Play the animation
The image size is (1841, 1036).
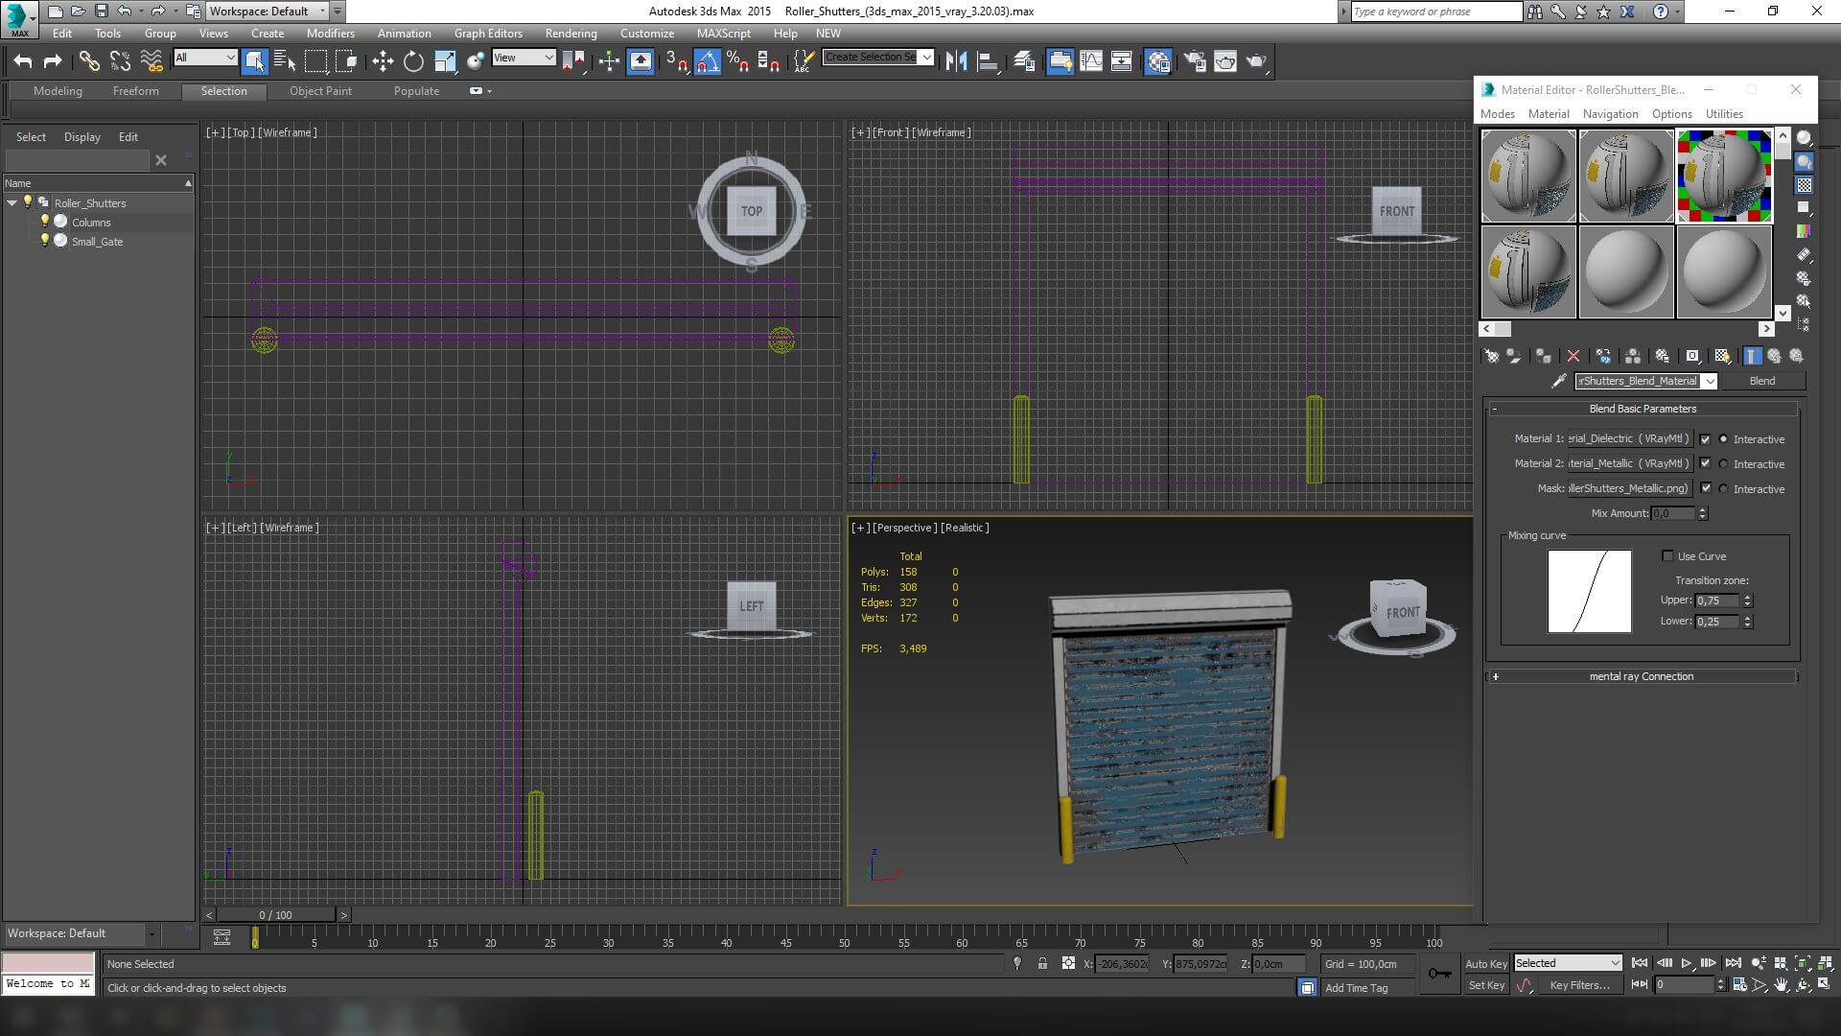click(x=1686, y=963)
